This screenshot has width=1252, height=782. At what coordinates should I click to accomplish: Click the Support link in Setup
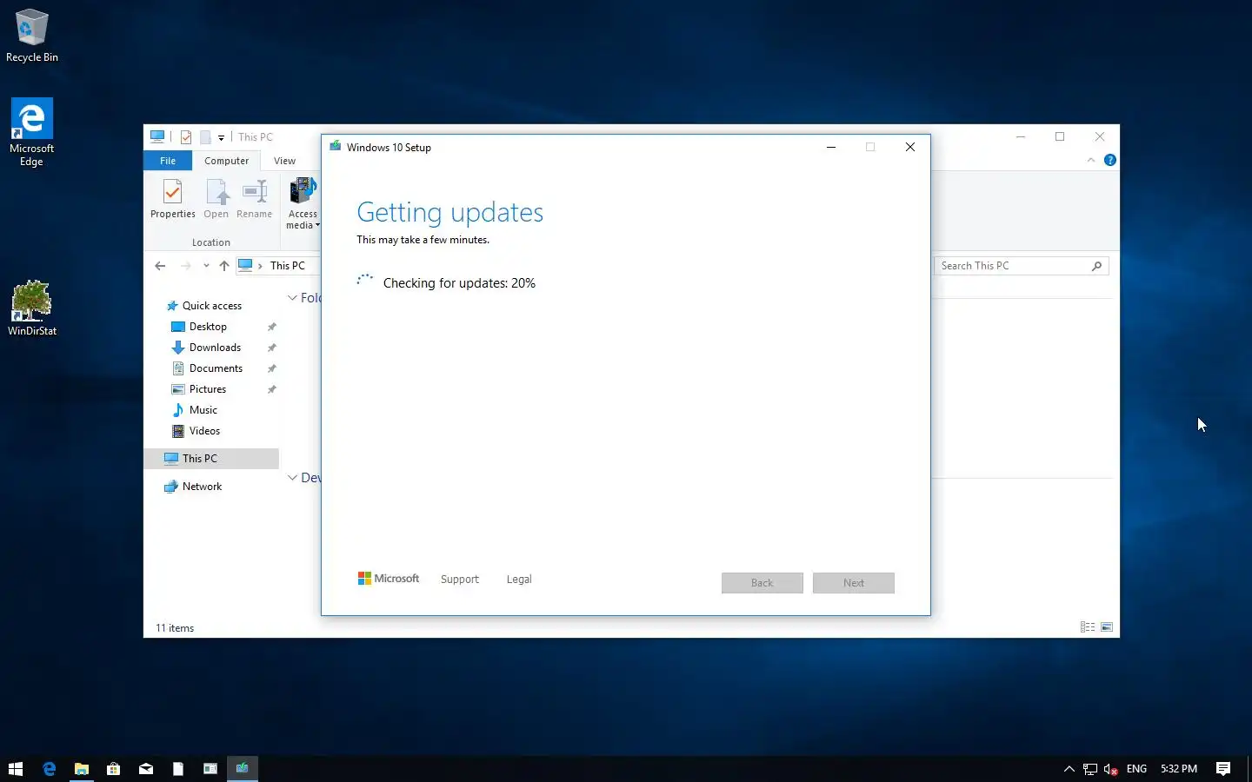[459, 580]
